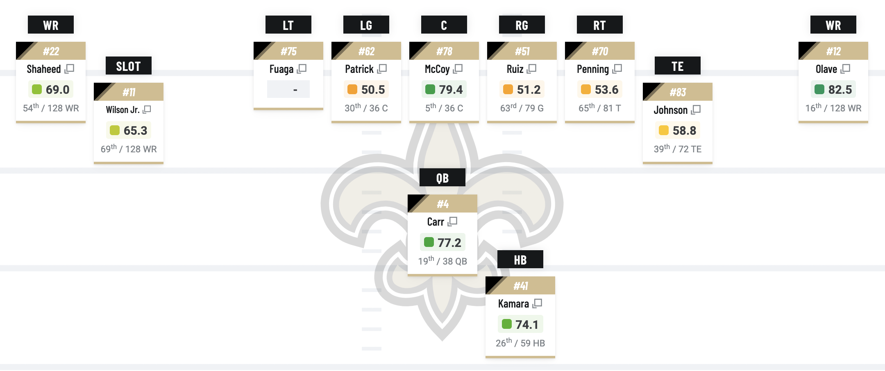
Task: Click the HB position label
Action: coord(520,260)
